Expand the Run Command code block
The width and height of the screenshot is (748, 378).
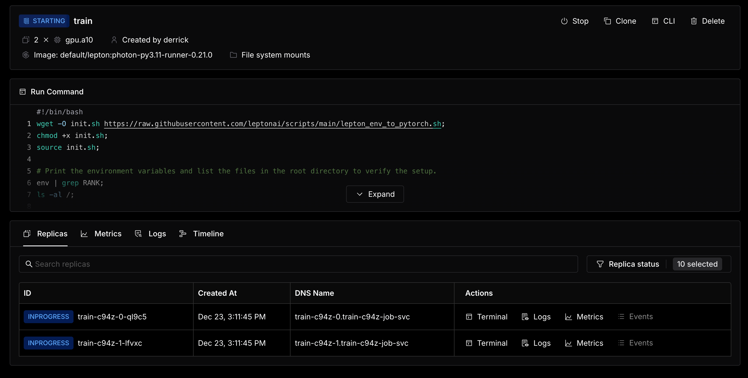pyautogui.click(x=375, y=194)
